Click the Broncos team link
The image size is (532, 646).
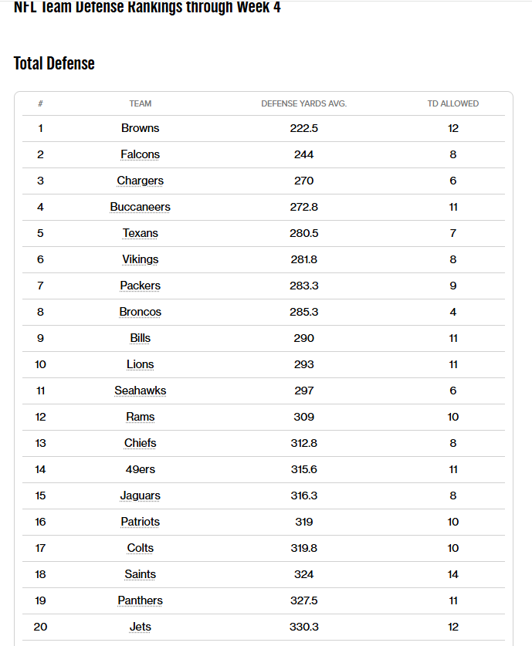point(141,312)
